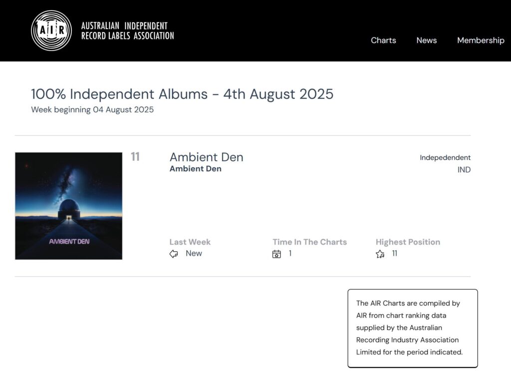This screenshot has width=511, height=382.
Task: Click the Australian Independent Record Labels Association wordmark
Action: click(128, 30)
